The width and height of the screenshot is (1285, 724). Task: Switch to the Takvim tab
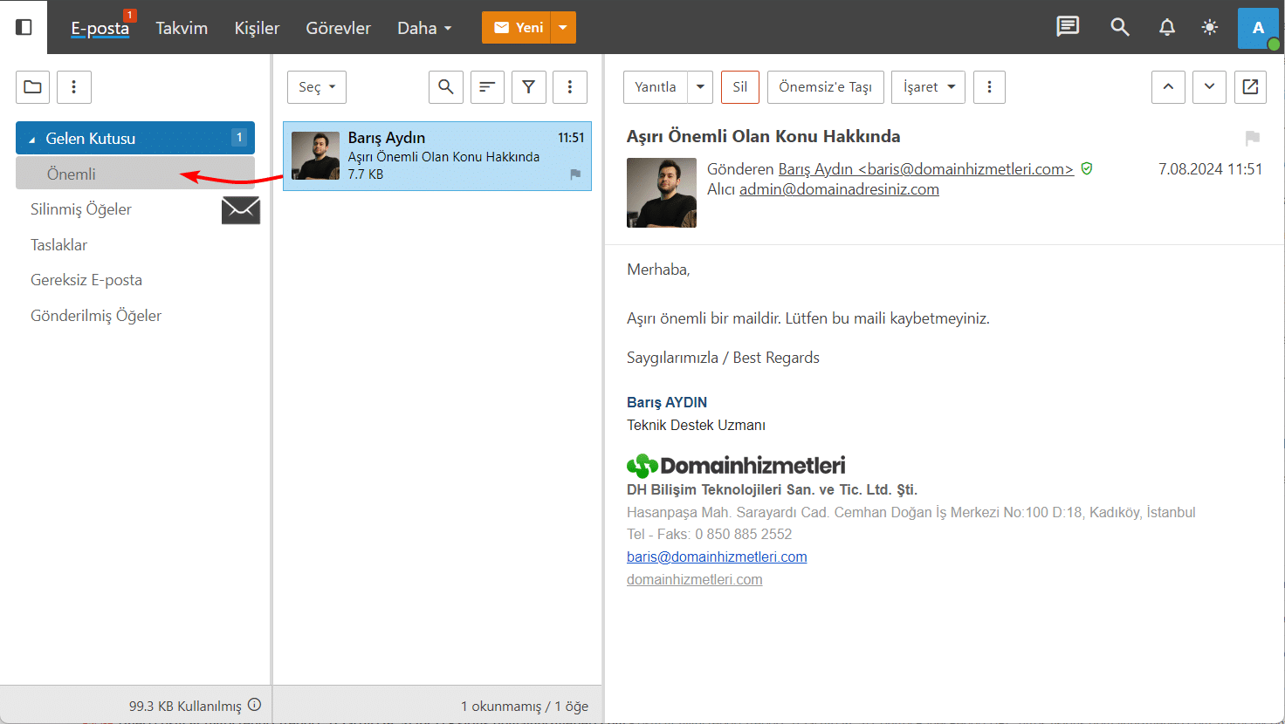coord(182,28)
